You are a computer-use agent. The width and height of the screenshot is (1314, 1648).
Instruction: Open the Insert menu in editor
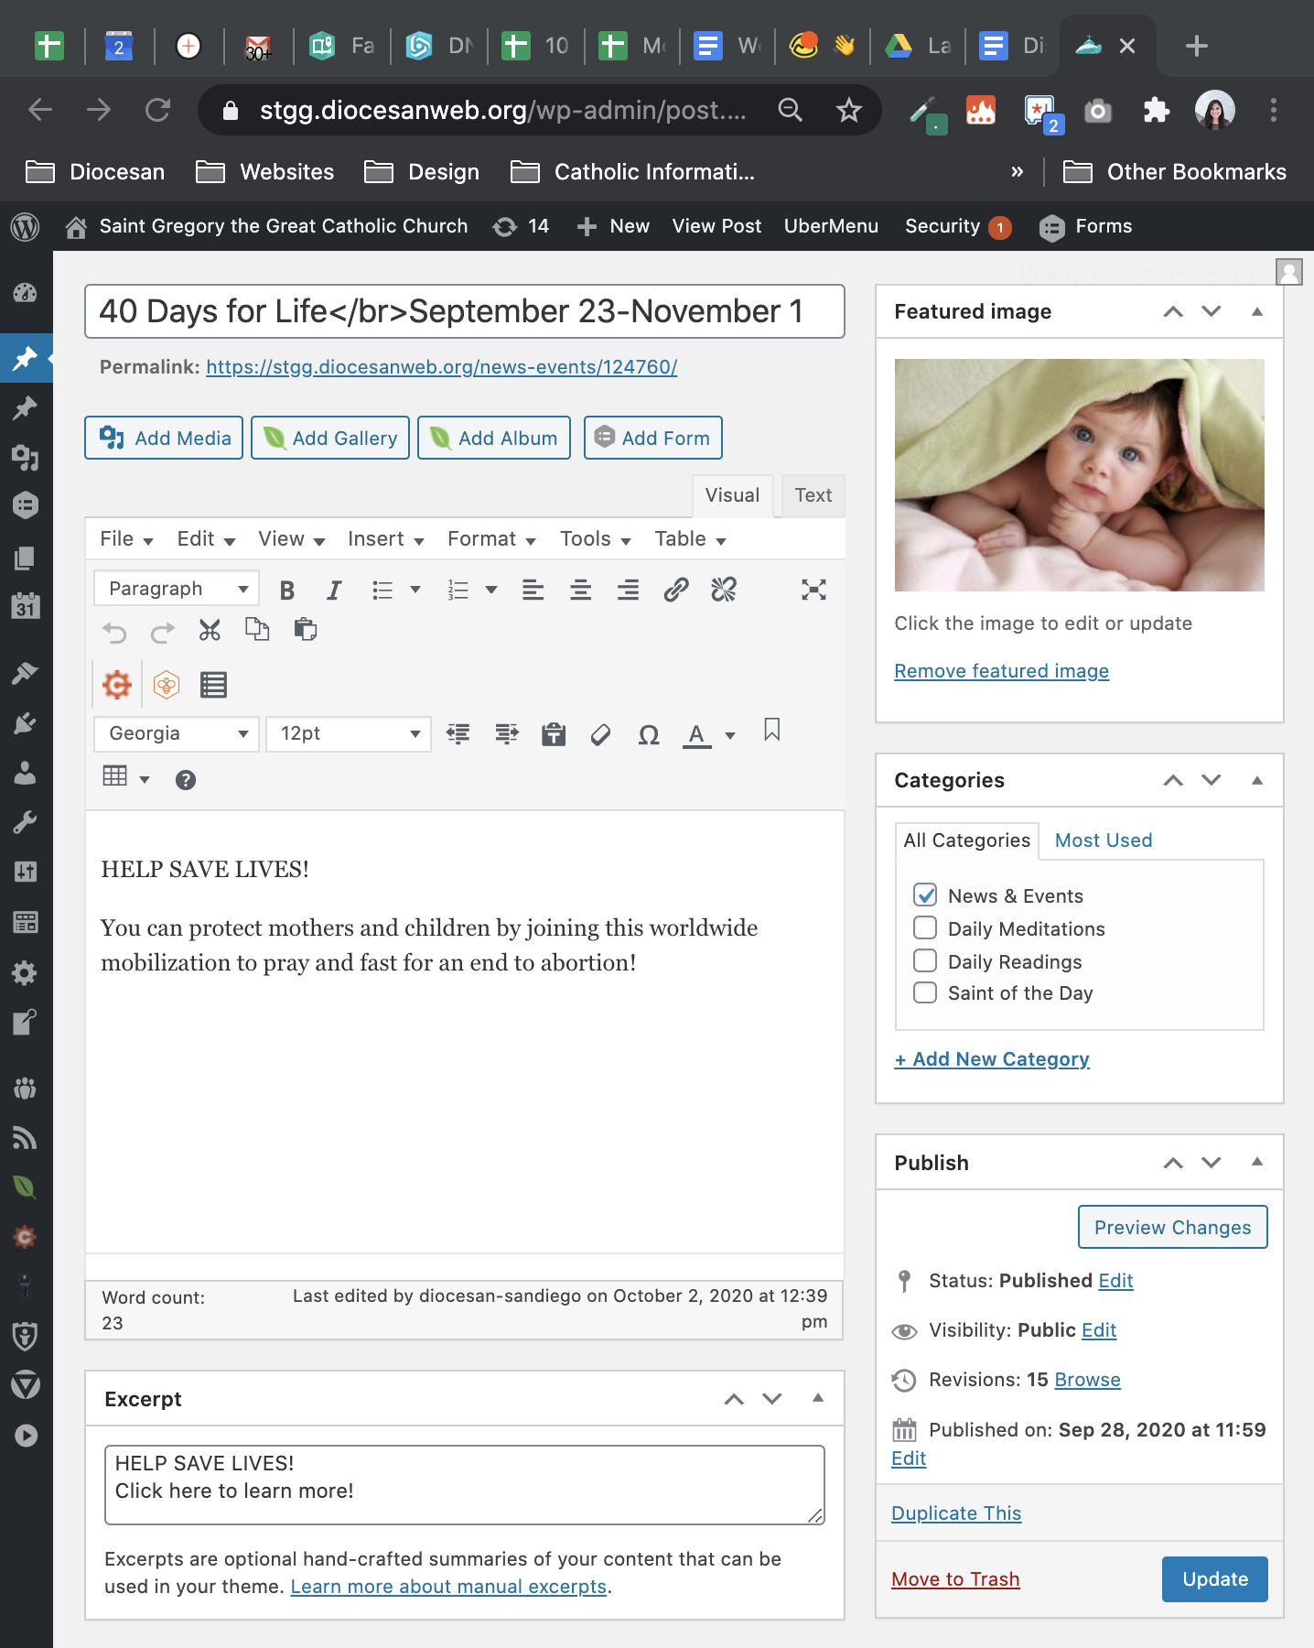[385, 539]
